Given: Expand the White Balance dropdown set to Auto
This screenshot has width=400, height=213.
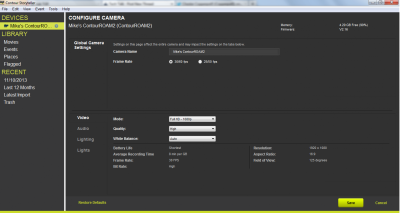Looking at the screenshot, I should 192,139.
